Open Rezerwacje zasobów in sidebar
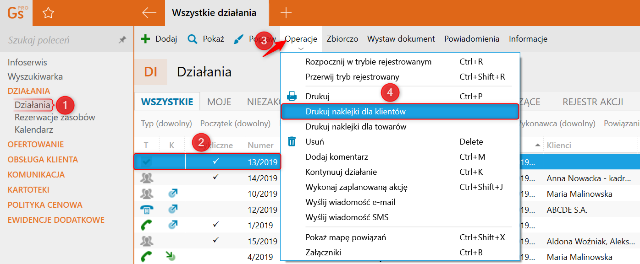The width and height of the screenshot is (640, 264). point(55,118)
